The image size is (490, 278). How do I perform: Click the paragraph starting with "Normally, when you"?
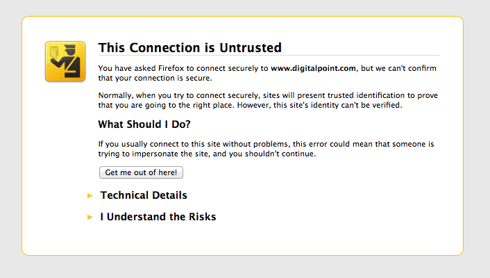pos(267,100)
